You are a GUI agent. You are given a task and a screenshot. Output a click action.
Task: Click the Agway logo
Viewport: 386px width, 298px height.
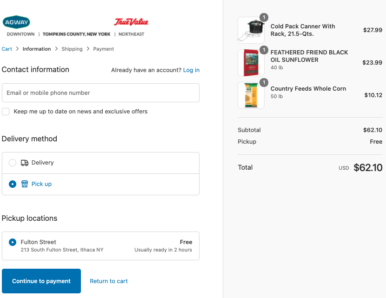pos(16,22)
